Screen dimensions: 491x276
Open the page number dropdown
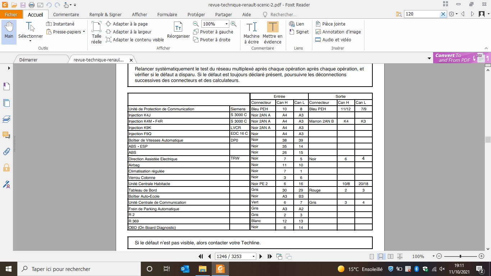(x=254, y=257)
